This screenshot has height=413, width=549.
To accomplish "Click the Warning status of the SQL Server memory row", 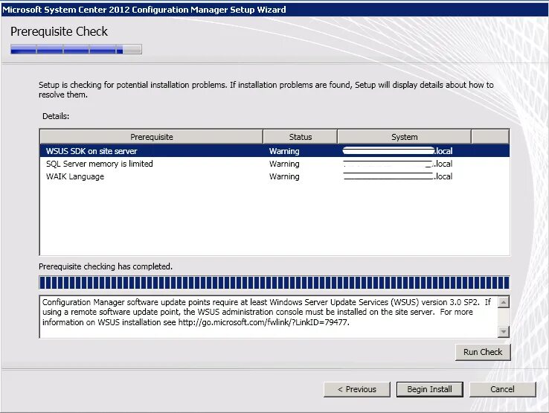I will click(284, 164).
